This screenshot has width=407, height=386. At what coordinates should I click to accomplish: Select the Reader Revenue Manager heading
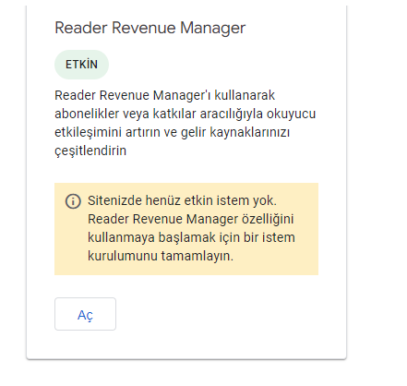[x=150, y=28]
